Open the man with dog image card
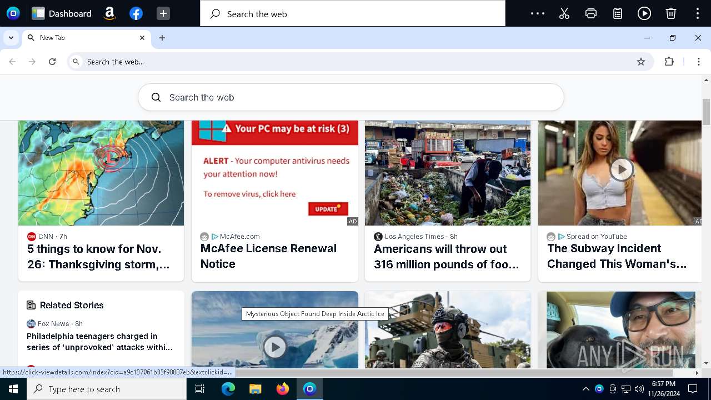This screenshot has width=711, height=400. (x=620, y=329)
